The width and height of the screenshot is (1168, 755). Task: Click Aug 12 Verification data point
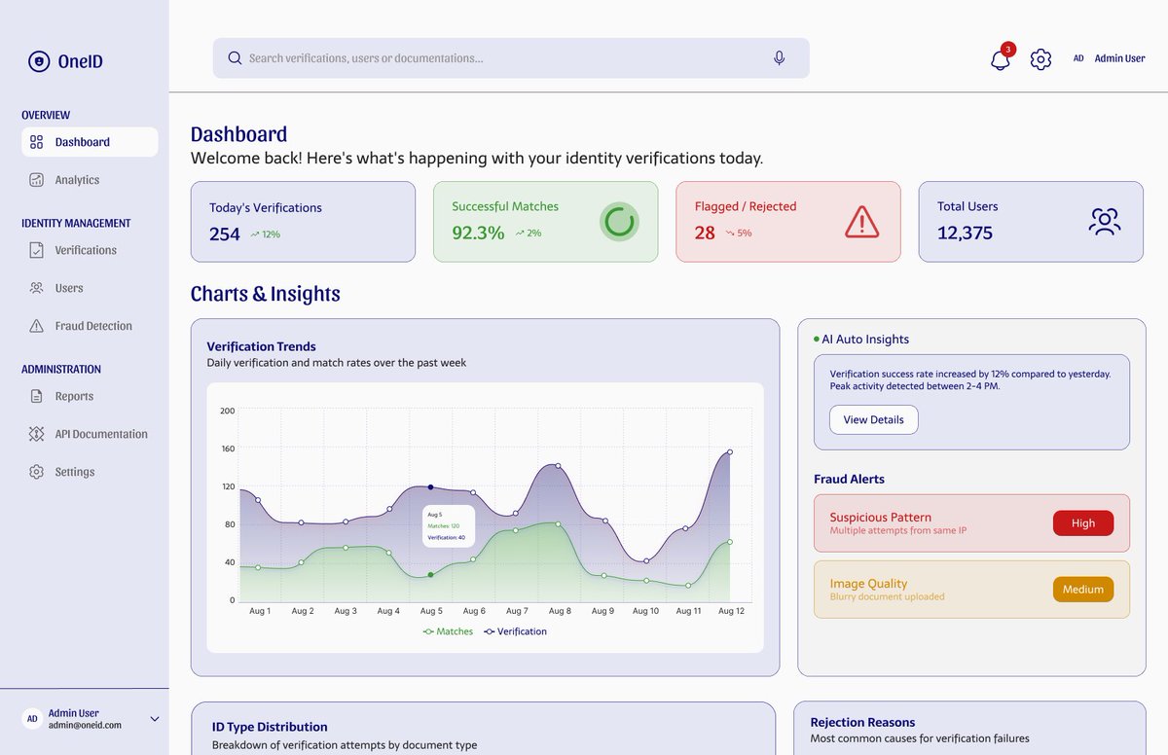(x=730, y=451)
